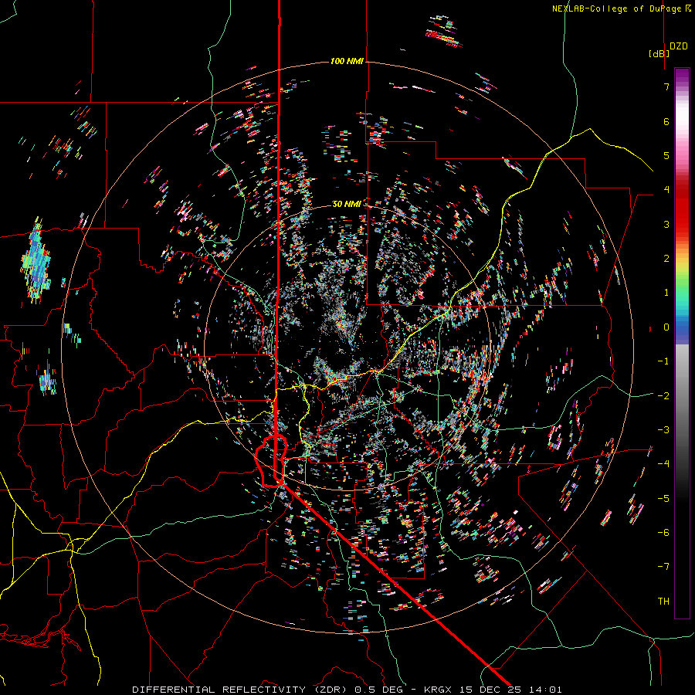Click the red band of the color bar
The width and height of the screenshot is (695, 695).
[682, 206]
